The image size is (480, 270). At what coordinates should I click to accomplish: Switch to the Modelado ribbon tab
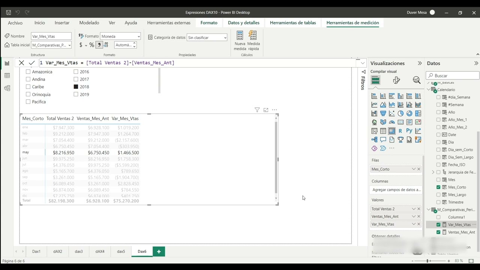(89, 23)
